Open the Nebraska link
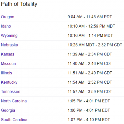This screenshot has width=124, height=124. click(x=10, y=45)
